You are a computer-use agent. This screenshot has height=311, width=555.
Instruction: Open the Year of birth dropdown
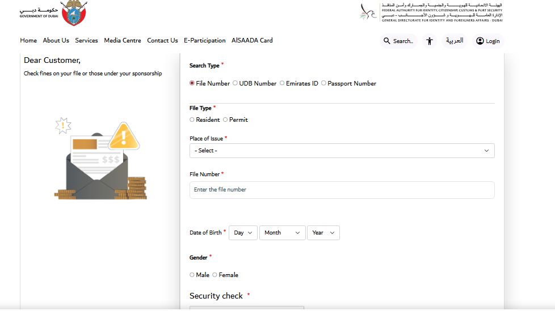(x=323, y=233)
